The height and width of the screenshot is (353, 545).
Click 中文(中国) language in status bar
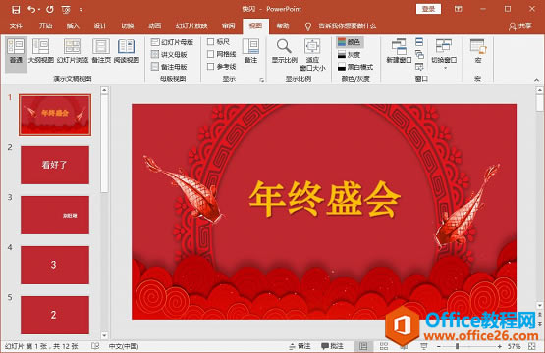124,346
